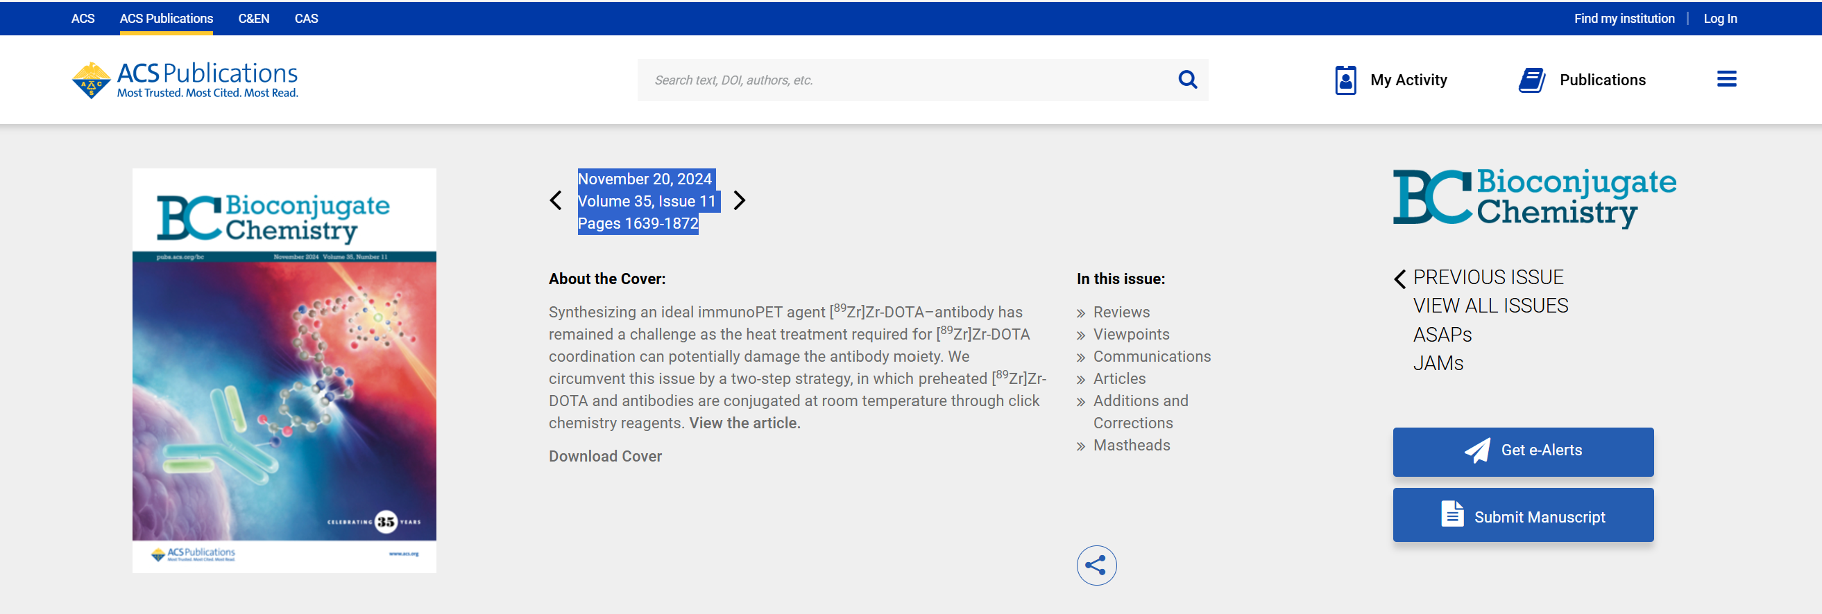The image size is (1822, 614).
Task: Jump to Additions and Corrections section
Action: 1140,411
